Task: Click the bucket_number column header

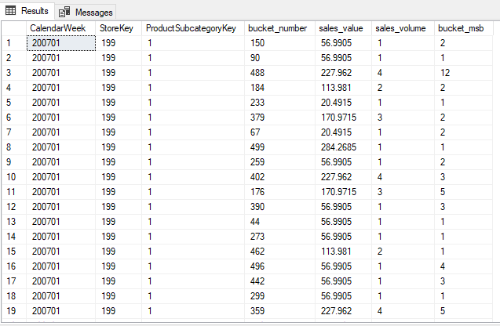Action: [279, 28]
